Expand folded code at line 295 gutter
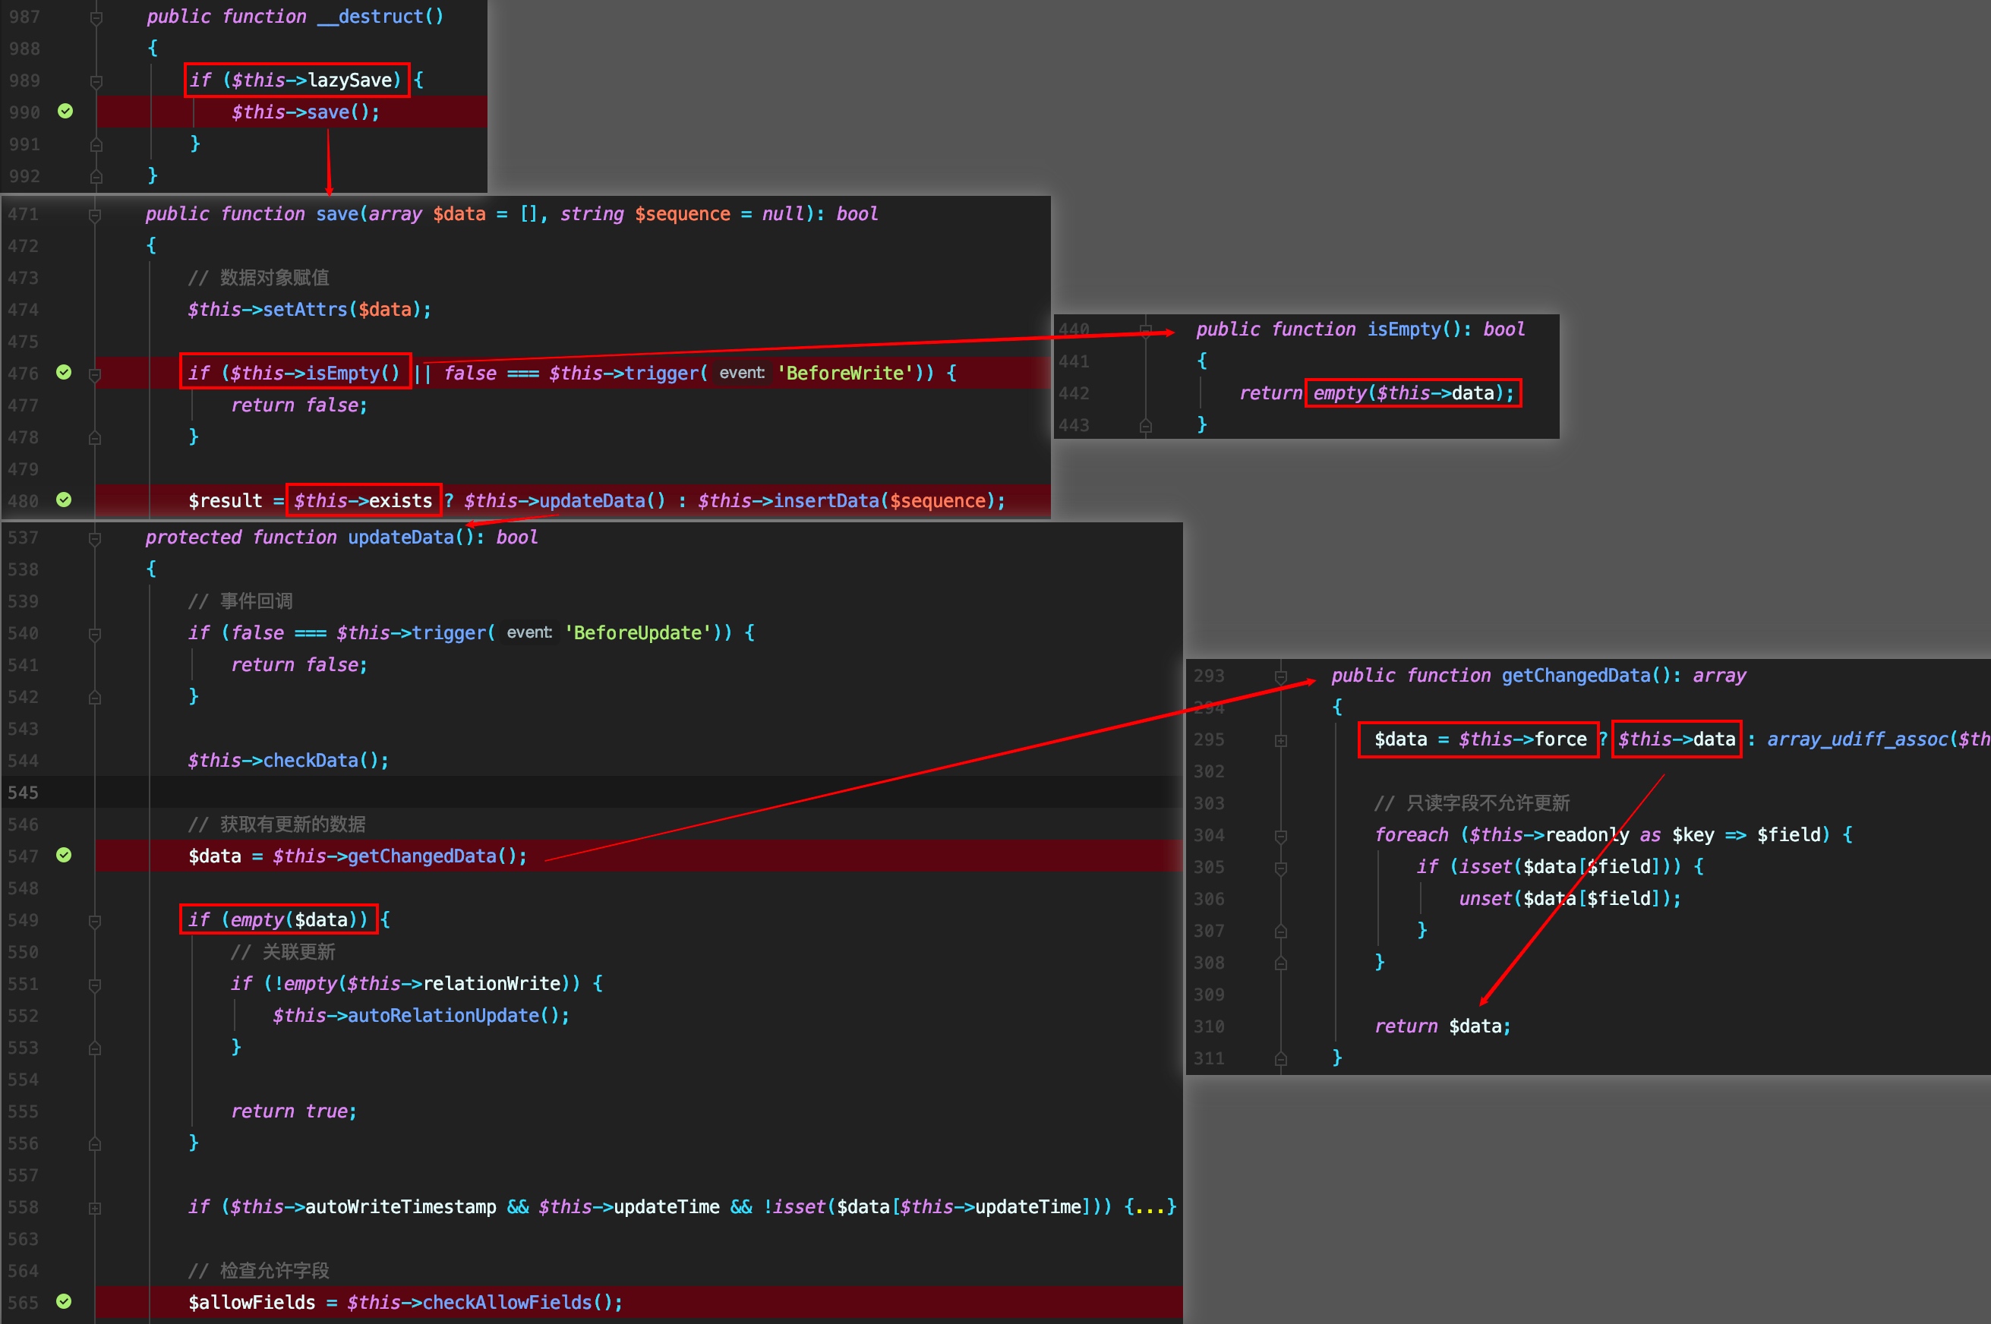The height and width of the screenshot is (1324, 1991). [x=1281, y=740]
